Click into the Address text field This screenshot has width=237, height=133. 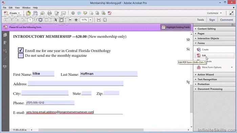pos(76,83)
